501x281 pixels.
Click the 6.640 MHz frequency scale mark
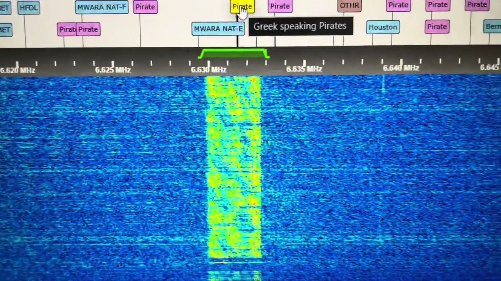point(401,68)
